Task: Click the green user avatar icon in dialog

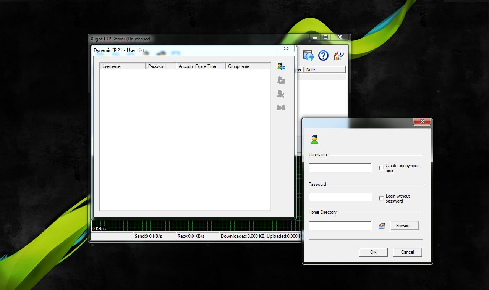Action: click(314, 139)
